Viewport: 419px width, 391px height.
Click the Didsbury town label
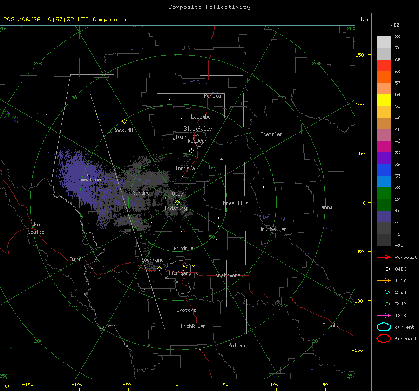coord(176,208)
